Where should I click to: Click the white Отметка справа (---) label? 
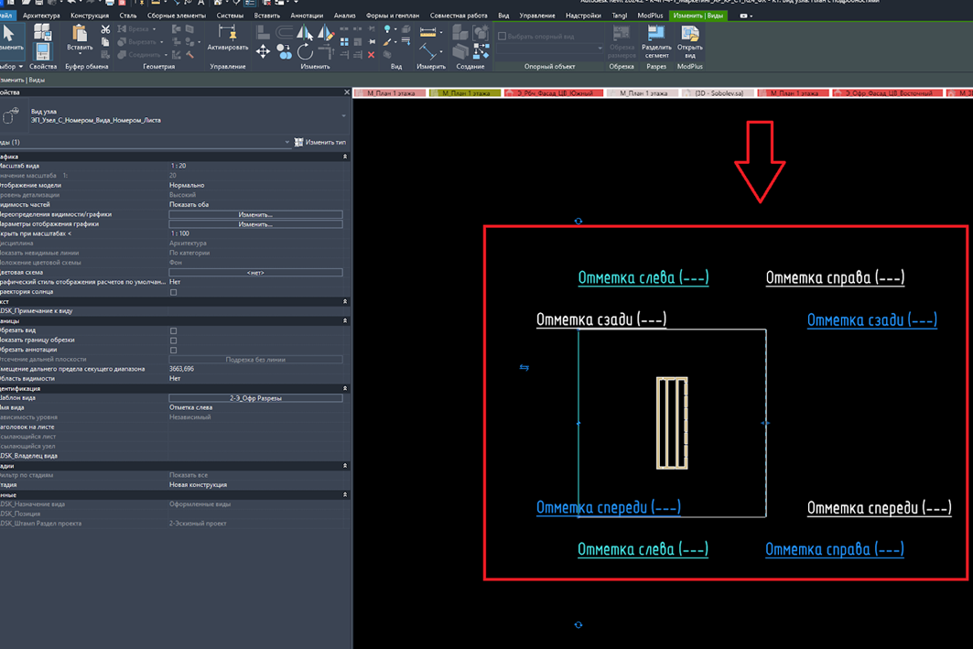(x=835, y=277)
